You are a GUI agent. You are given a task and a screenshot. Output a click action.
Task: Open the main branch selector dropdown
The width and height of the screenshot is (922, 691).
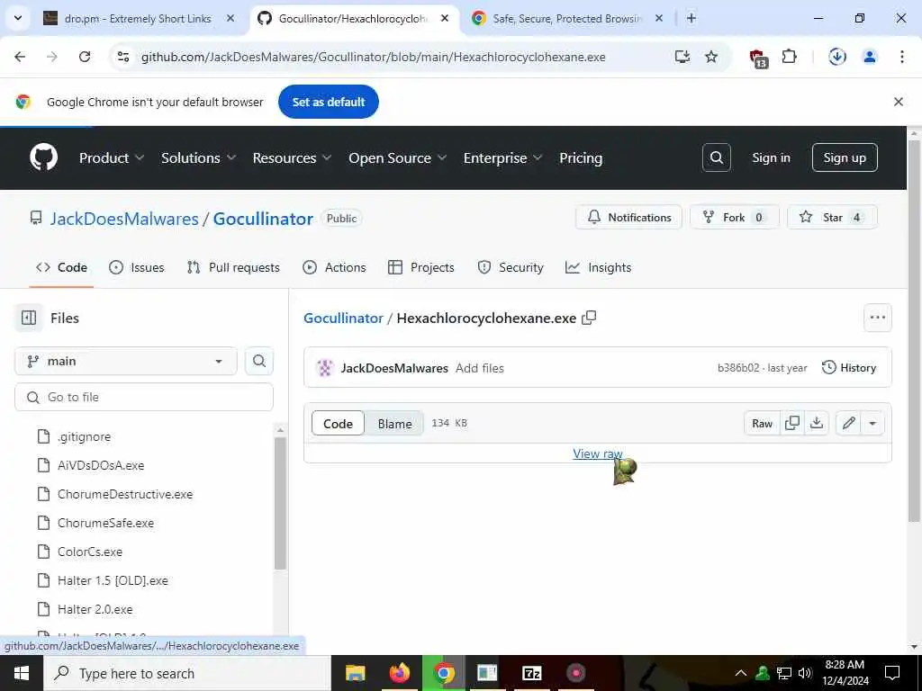coord(126,361)
